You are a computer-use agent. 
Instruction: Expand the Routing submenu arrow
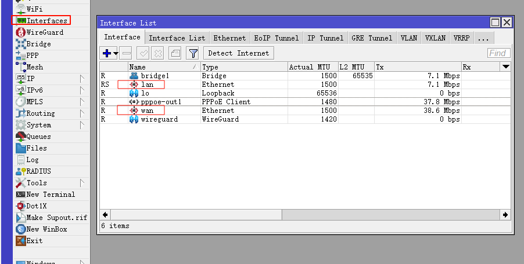pos(82,113)
